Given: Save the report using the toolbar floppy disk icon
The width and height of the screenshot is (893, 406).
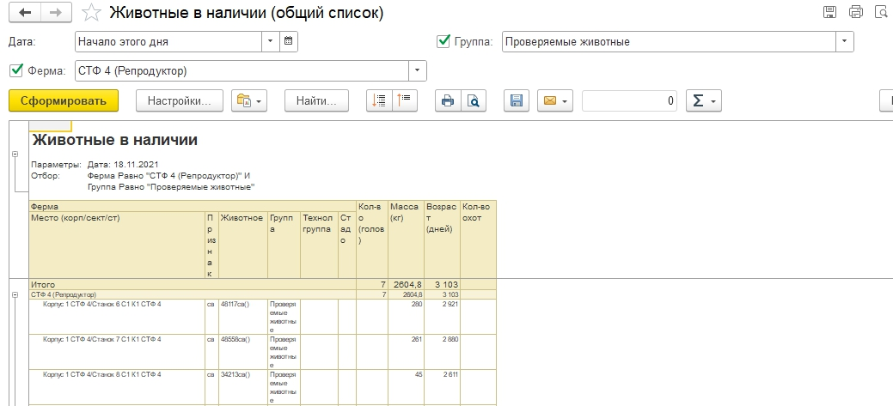Looking at the screenshot, I should coord(517,100).
